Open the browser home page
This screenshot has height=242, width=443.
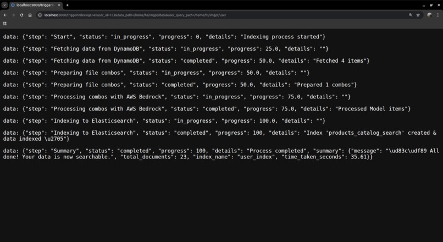pyautogui.click(x=30, y=15)
